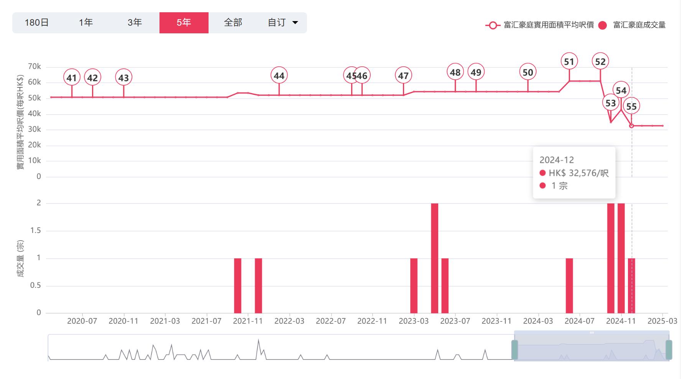The image size is (682, 379).
Task: Select transaction marker 44
Action: (279, 75)
